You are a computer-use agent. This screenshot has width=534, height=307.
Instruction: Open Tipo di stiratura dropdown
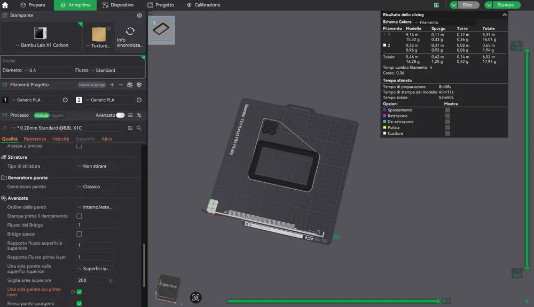[95, 166]
